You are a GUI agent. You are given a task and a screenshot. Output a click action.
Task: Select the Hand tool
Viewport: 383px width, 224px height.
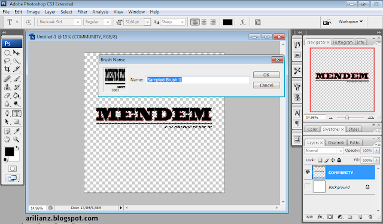coord(7,139)
